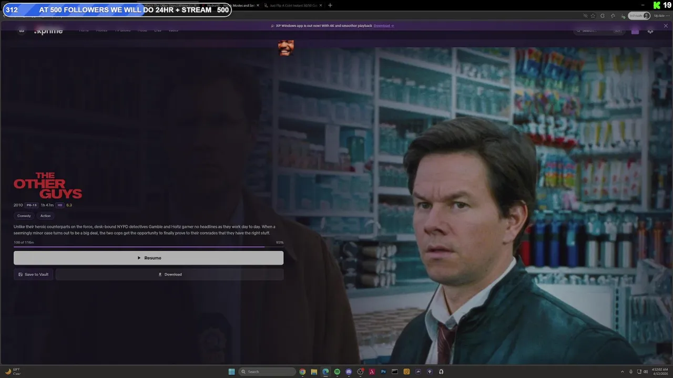
Task: Open the terminal icon on the taskbar
Action: coord(395,372)
